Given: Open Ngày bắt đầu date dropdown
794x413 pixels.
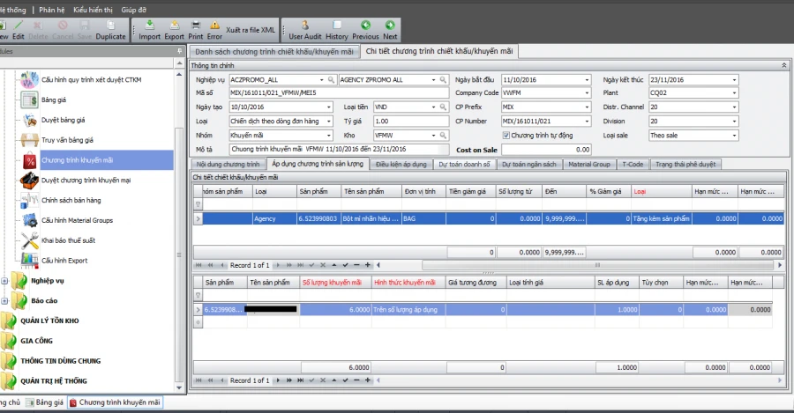Looking at the screenshot, I should pyautogui.click(x=587, y=80).
